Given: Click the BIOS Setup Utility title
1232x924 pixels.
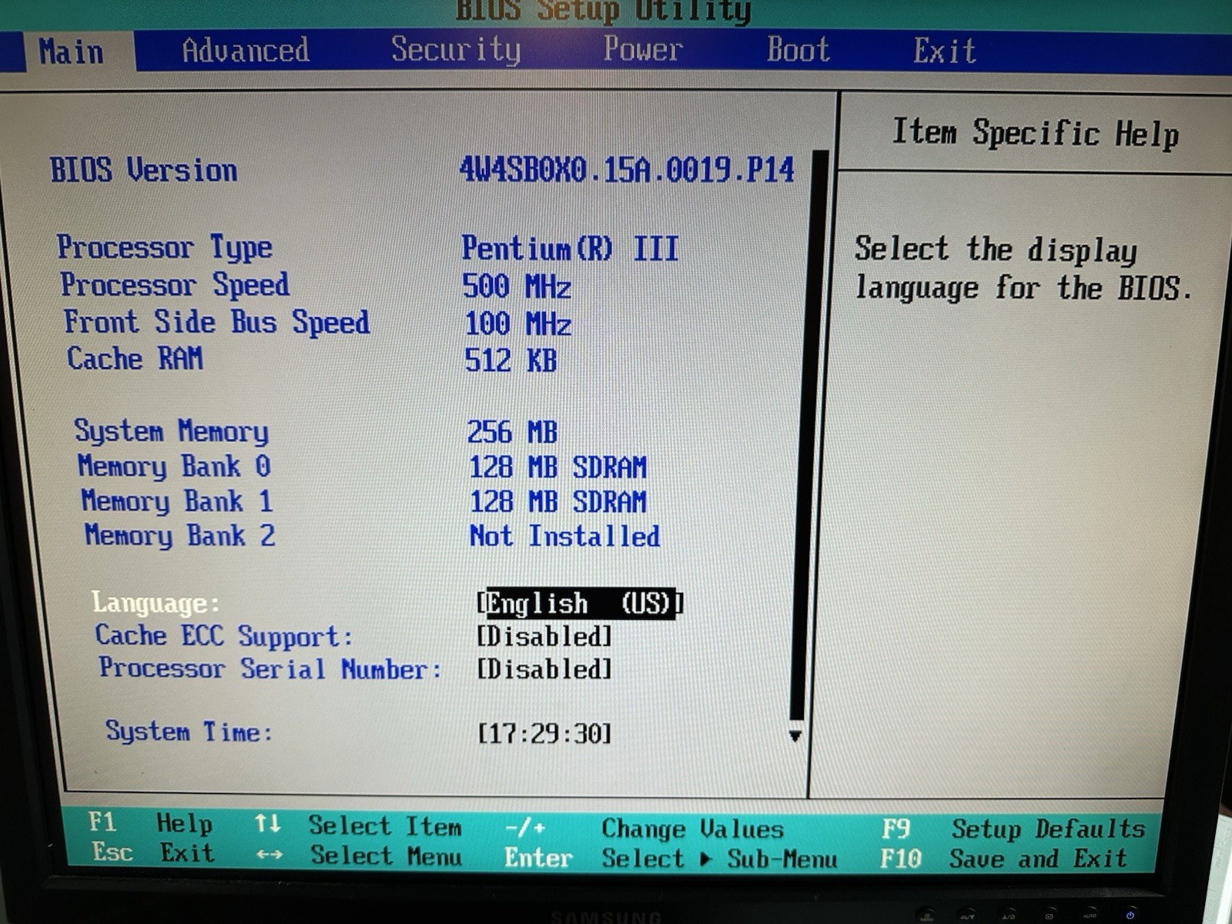Looking at the screenshot, I should tap(603, 11).
